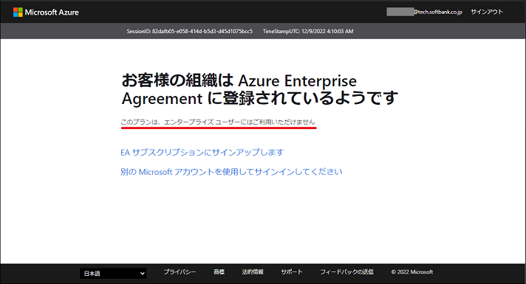This screenshot has height=284, width=526.
Task: Click the © 2022 Microsoft text
Action: [412, 272]
